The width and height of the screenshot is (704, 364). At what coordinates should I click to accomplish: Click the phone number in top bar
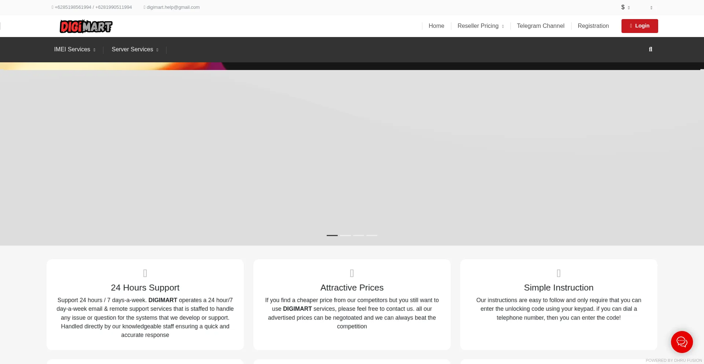point(93,7)
